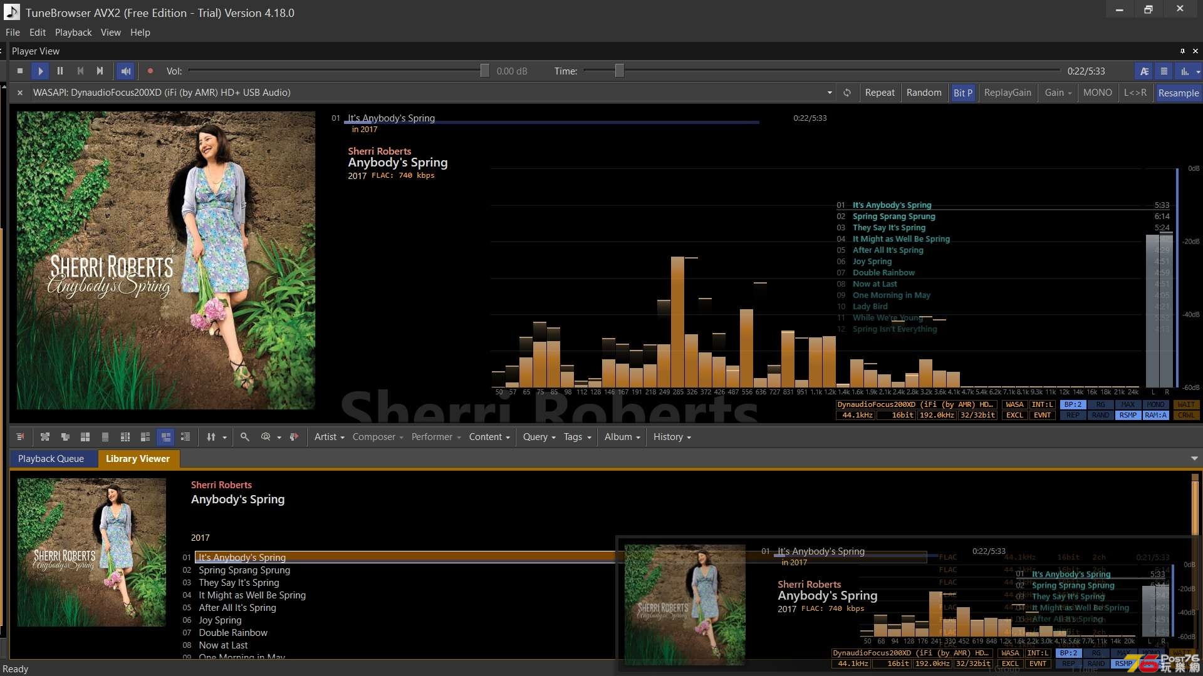Image resolution: width=1203 pixels, height=676 pixels.
Task: Close the WASAPI device bar with X
Action: [x=20, y=93]
